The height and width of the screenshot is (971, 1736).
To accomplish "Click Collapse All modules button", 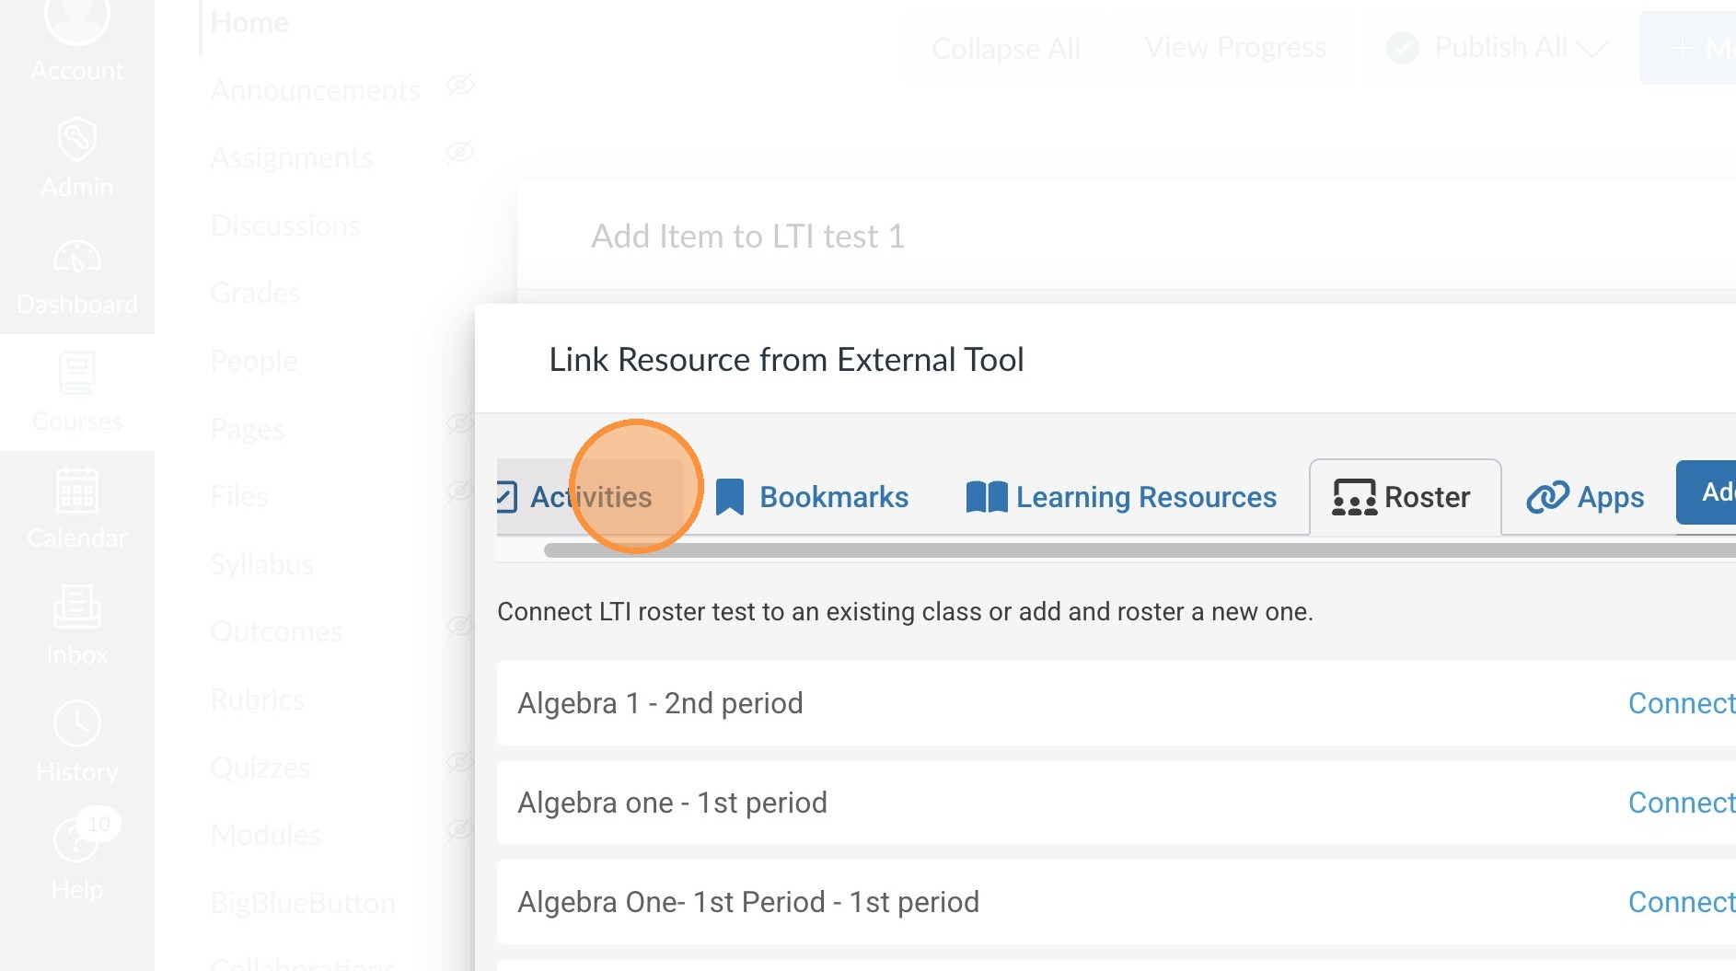I will [1005, 49].
